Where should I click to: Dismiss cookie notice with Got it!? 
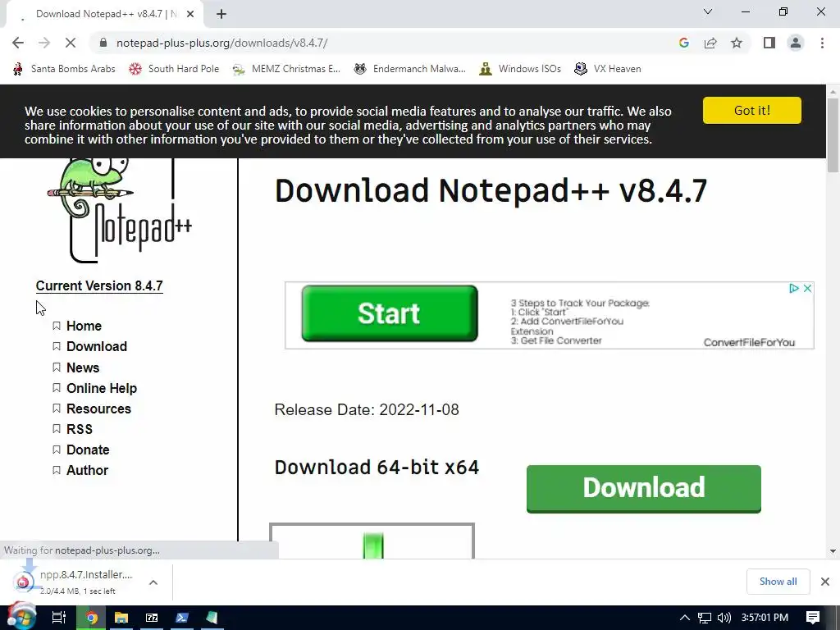point(751,111)
